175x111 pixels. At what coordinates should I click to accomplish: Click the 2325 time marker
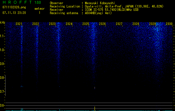pos(86,24)
